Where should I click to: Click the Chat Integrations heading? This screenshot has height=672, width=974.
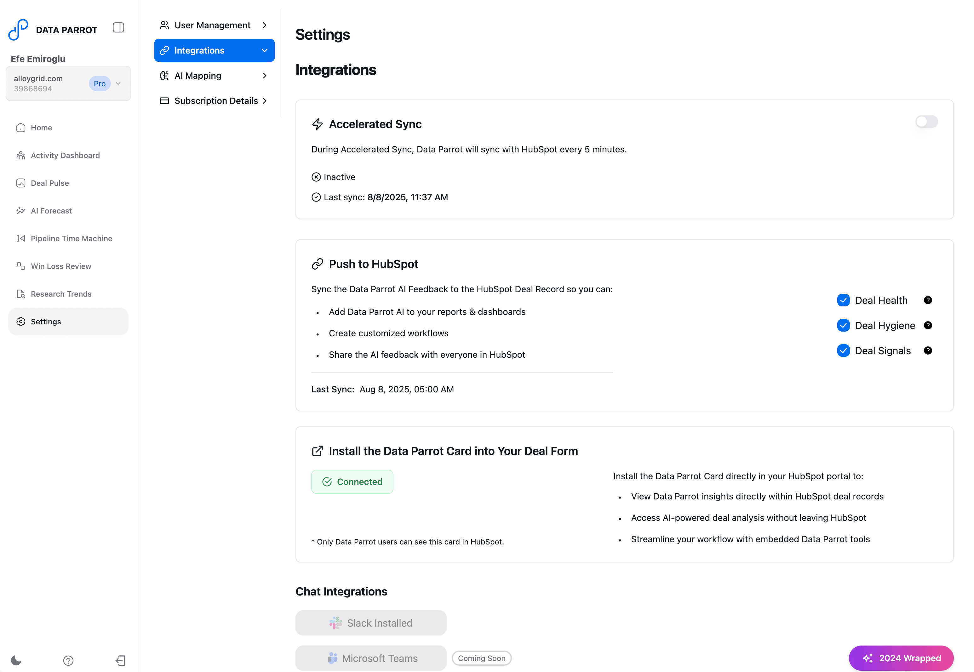coord(341,592)
